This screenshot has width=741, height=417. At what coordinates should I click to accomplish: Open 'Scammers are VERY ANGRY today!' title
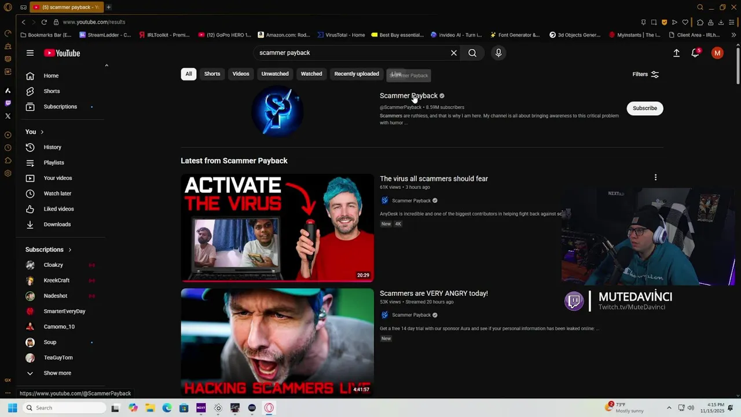434,293
